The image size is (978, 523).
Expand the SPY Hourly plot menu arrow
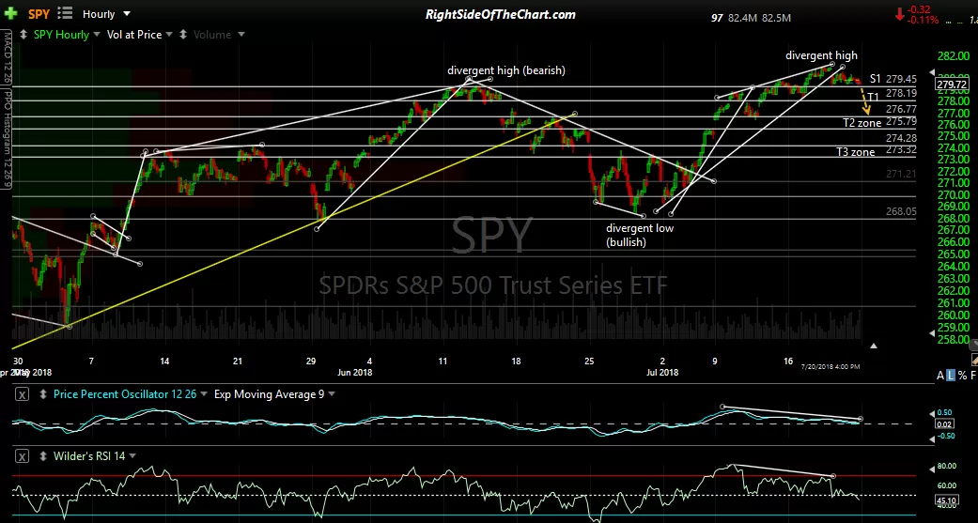point(97,35)
